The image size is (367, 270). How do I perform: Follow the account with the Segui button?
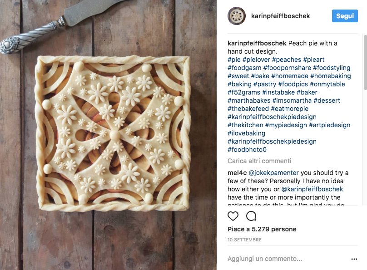tap(345, 16)
